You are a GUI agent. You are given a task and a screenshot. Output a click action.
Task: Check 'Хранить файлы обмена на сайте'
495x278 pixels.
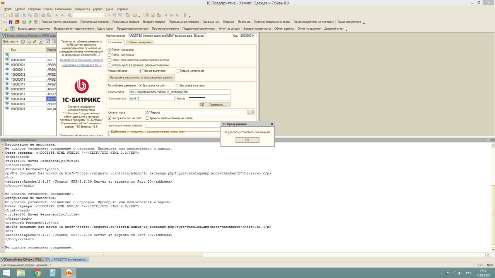[147, 118]
